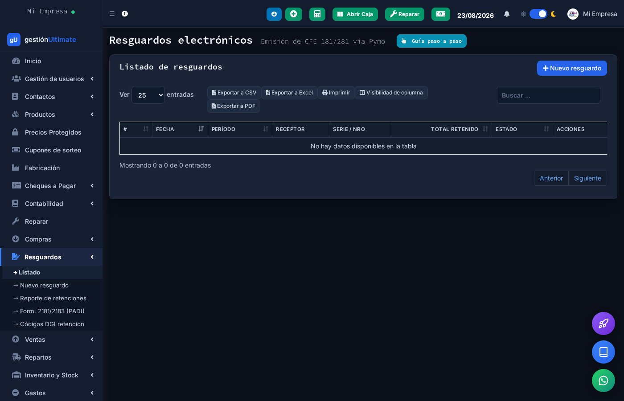This screenshot has height=401, width=624.
Task: Click the gU logo icon
Action: 14,40
